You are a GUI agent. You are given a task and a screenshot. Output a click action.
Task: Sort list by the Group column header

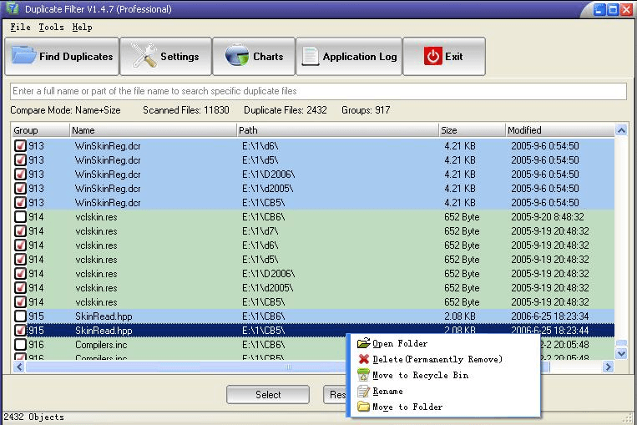pyautogui.click(x=39, y=130)
